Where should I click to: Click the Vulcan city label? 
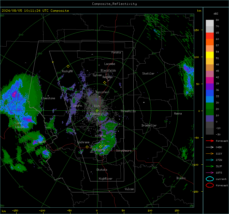[x=130, y=189]
